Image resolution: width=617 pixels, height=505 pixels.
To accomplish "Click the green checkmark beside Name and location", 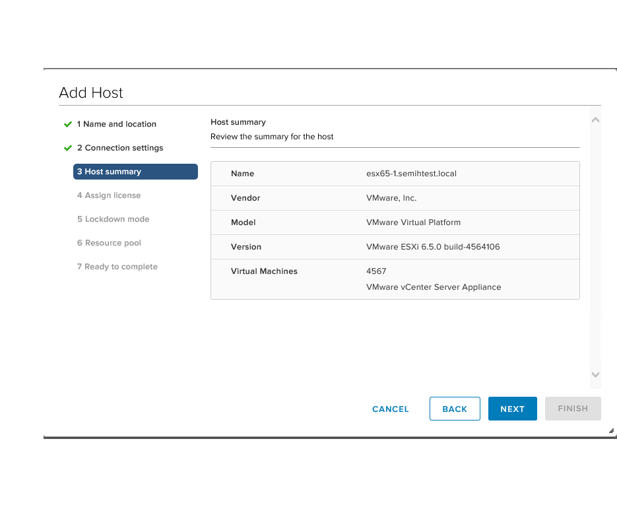I will [x=67, y=124].
